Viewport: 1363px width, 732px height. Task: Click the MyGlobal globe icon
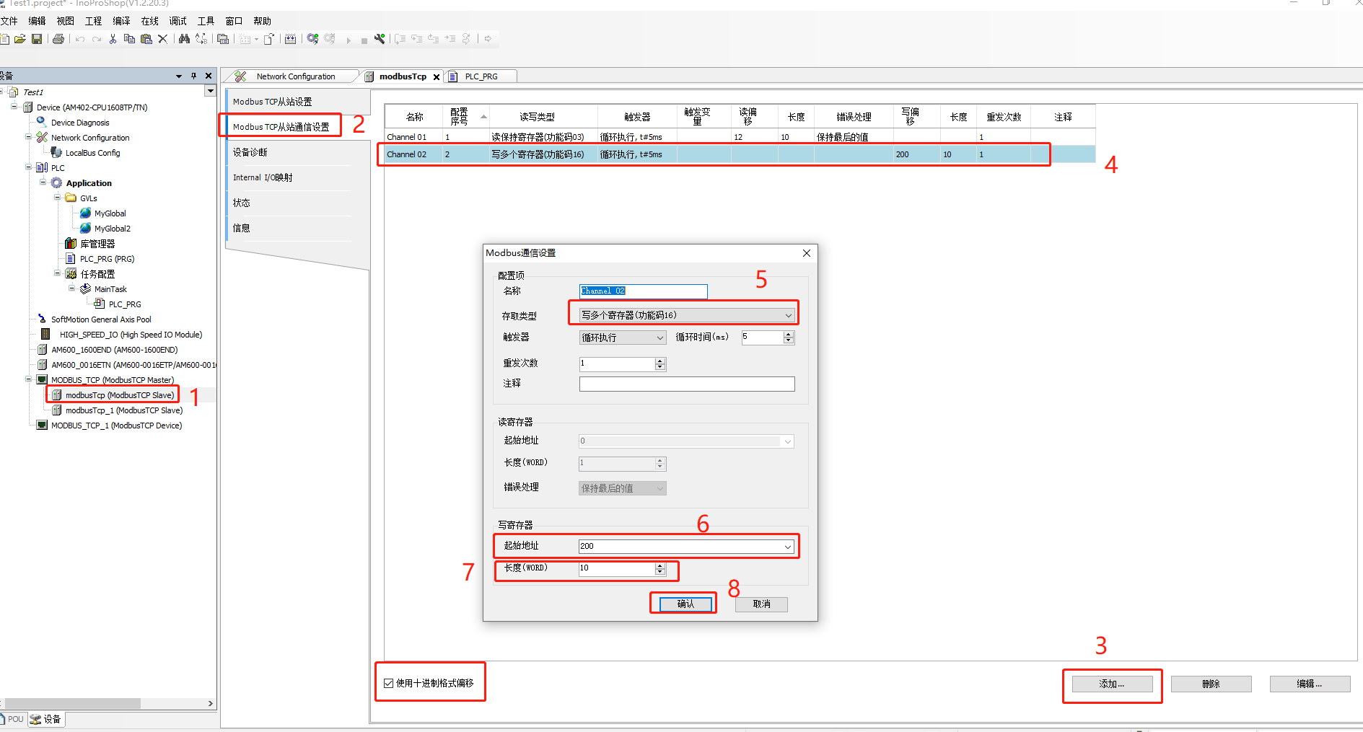point(85,213)
